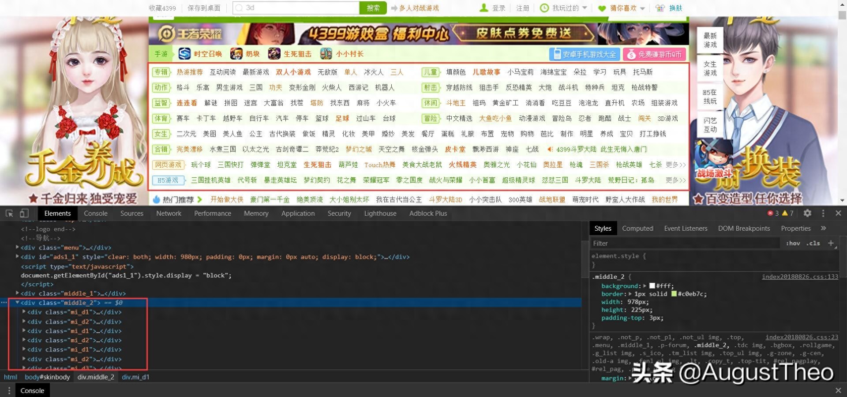Switch to the Sources tab

coord(132,213)
